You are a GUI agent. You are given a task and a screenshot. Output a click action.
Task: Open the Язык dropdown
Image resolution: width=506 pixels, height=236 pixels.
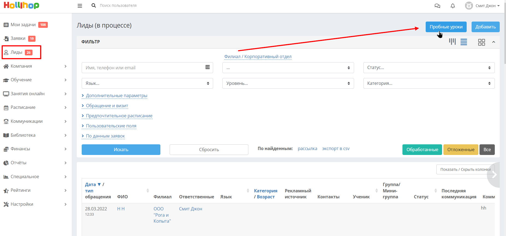click(x=147, y=83)
